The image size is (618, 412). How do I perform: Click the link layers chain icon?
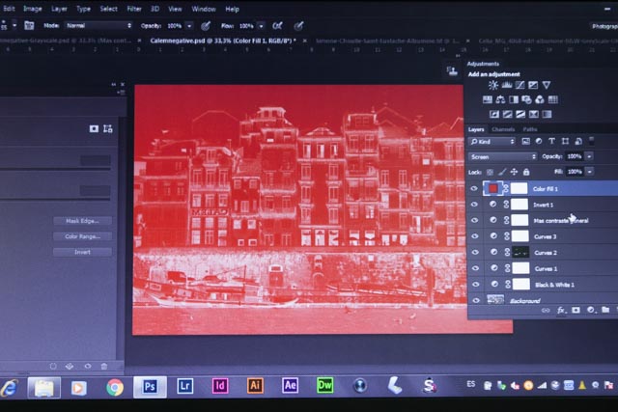click(x=546, y=310)
